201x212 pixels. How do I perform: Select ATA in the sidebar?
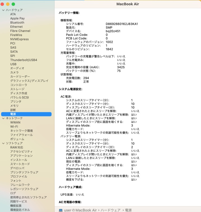pos(13,14)
